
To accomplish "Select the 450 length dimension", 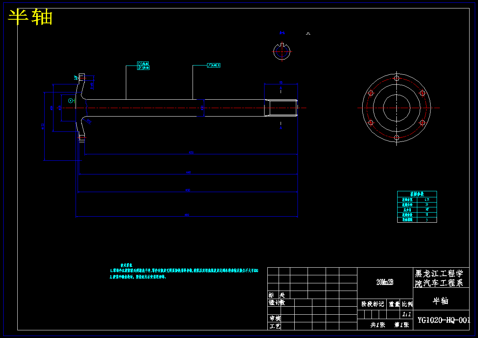I will (188, 190).
